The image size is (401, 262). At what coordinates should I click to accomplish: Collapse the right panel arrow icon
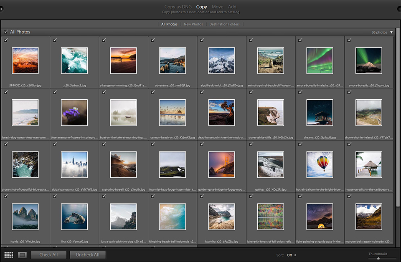pos(399,9)
